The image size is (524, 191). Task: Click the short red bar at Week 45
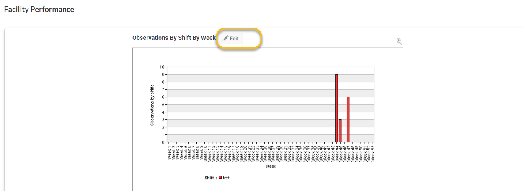tap(340, 131)
